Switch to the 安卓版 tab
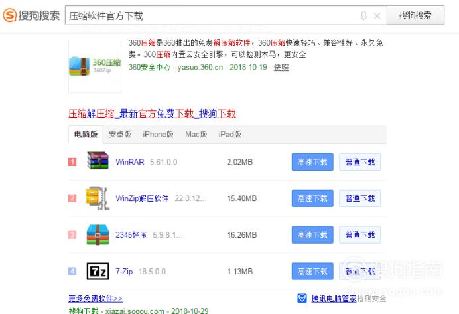 (120, 135)
